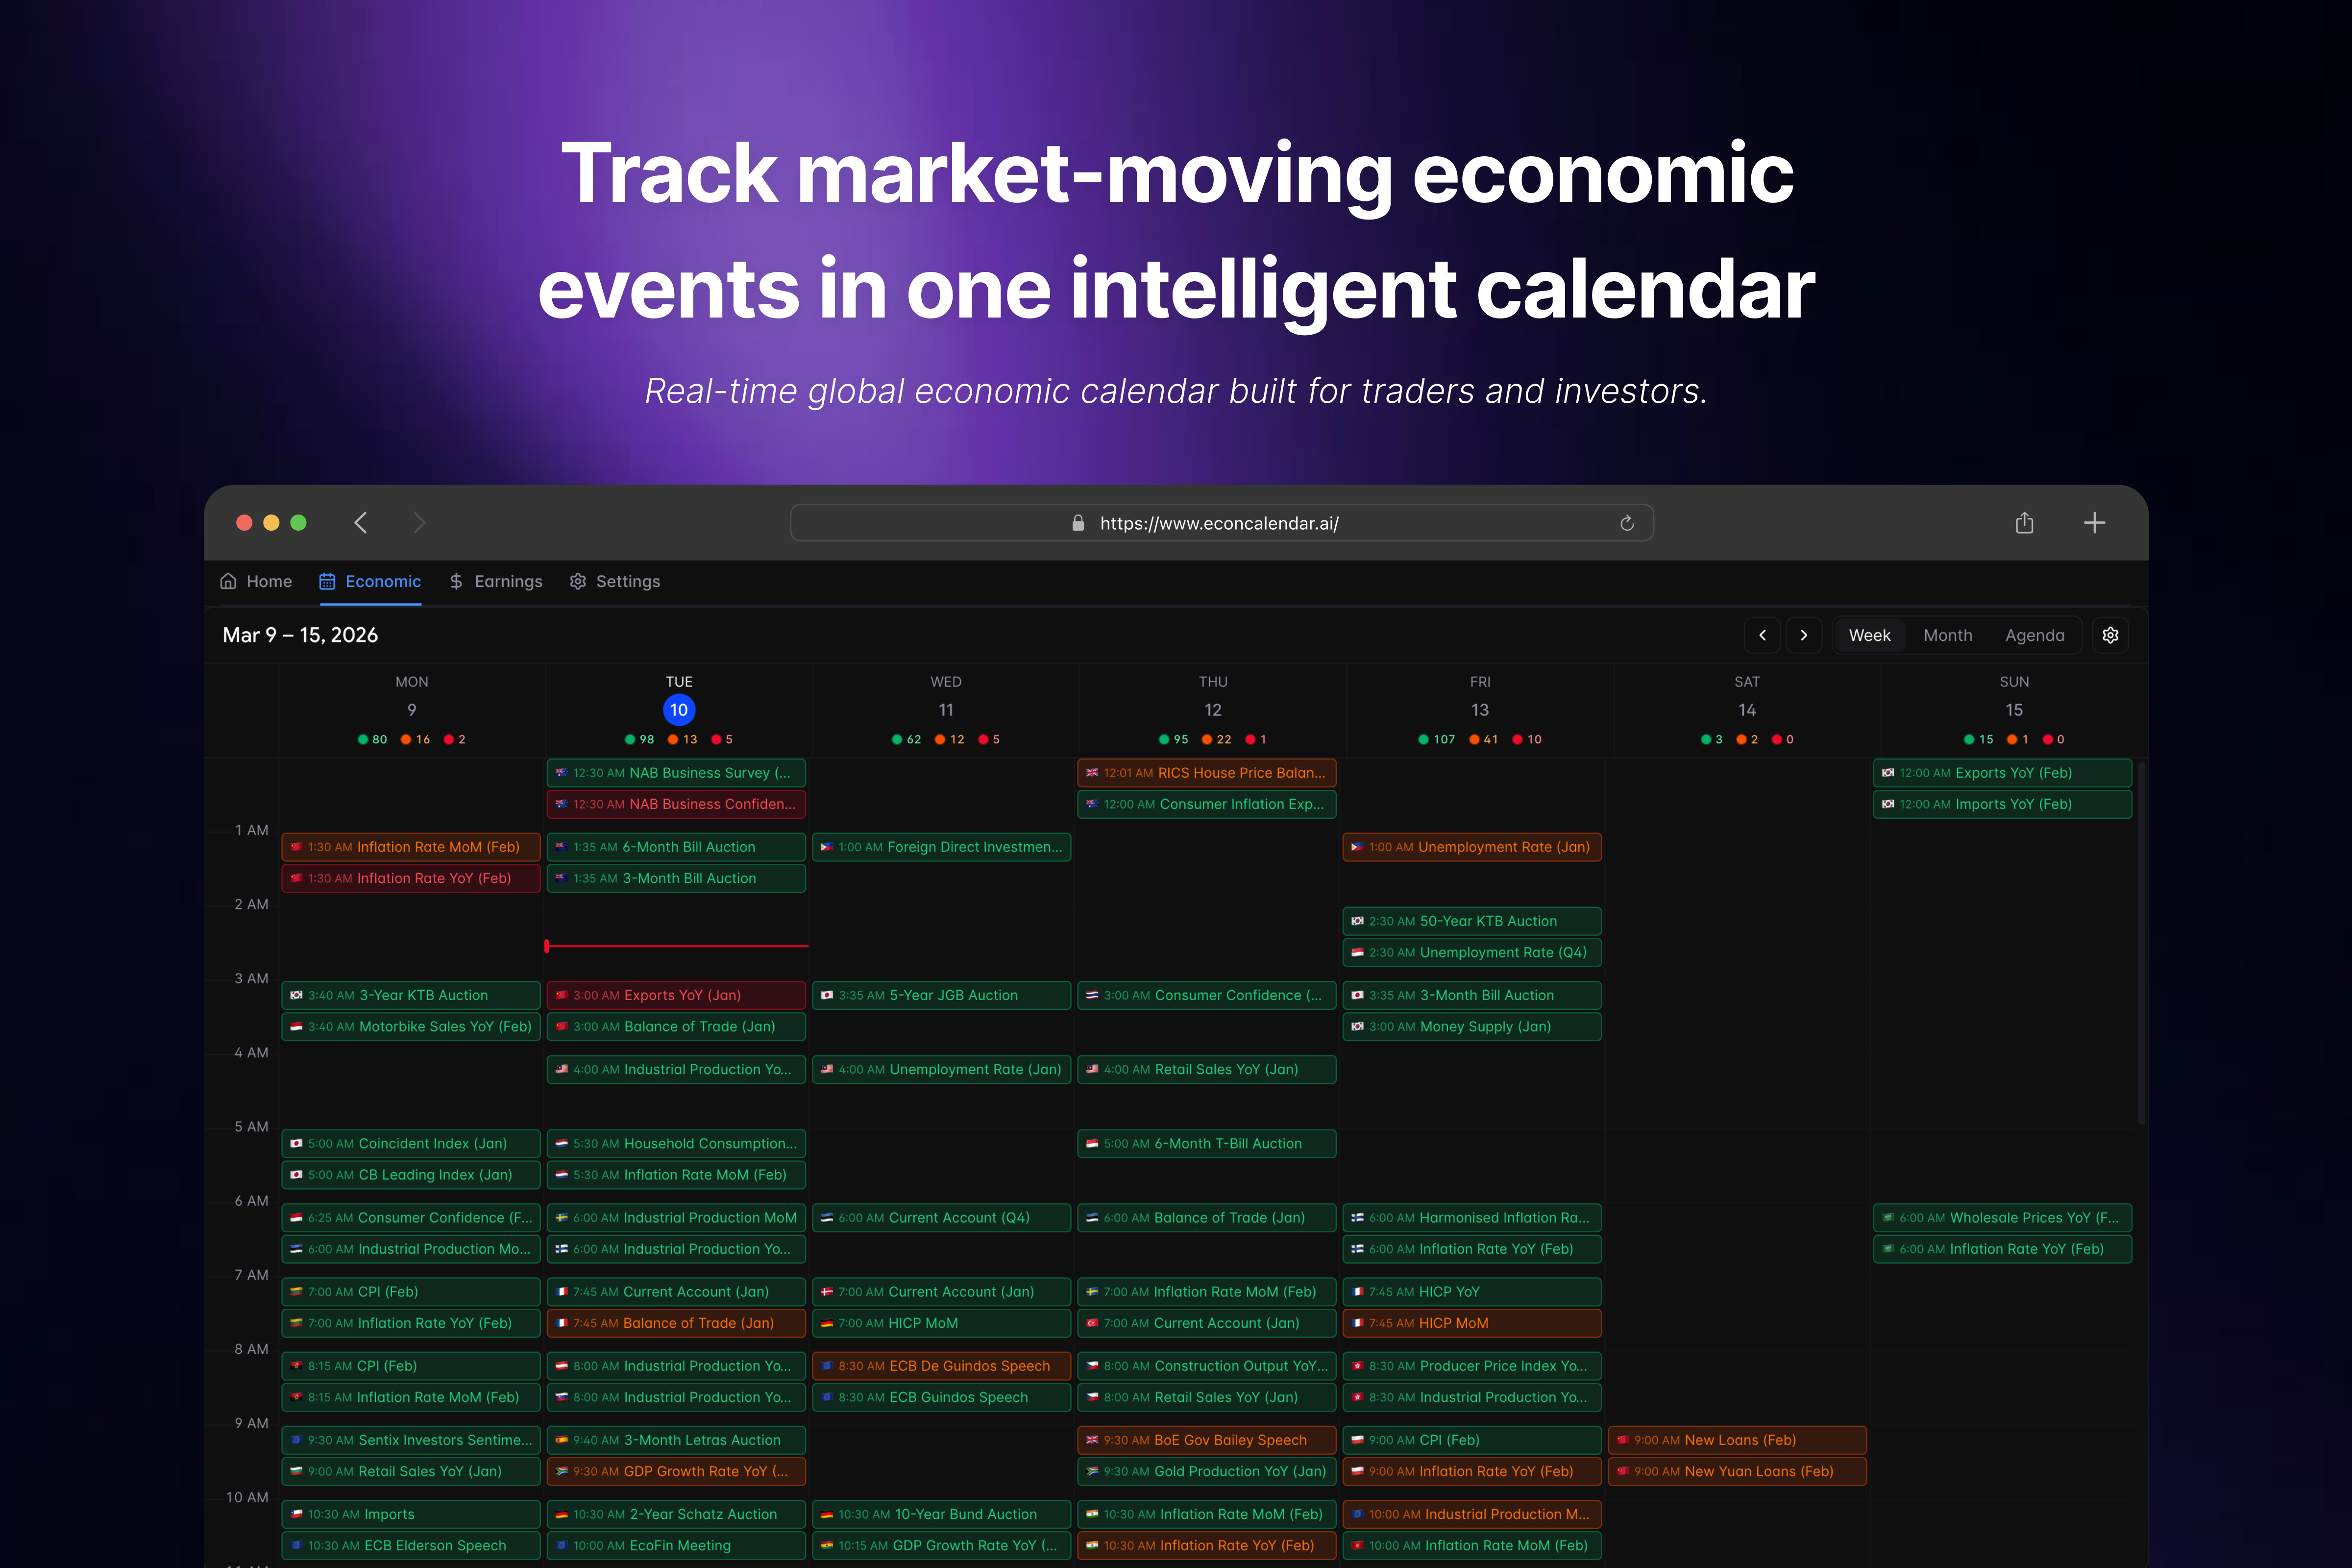Go to the previous week with the left chevron

click(1763, 635)
